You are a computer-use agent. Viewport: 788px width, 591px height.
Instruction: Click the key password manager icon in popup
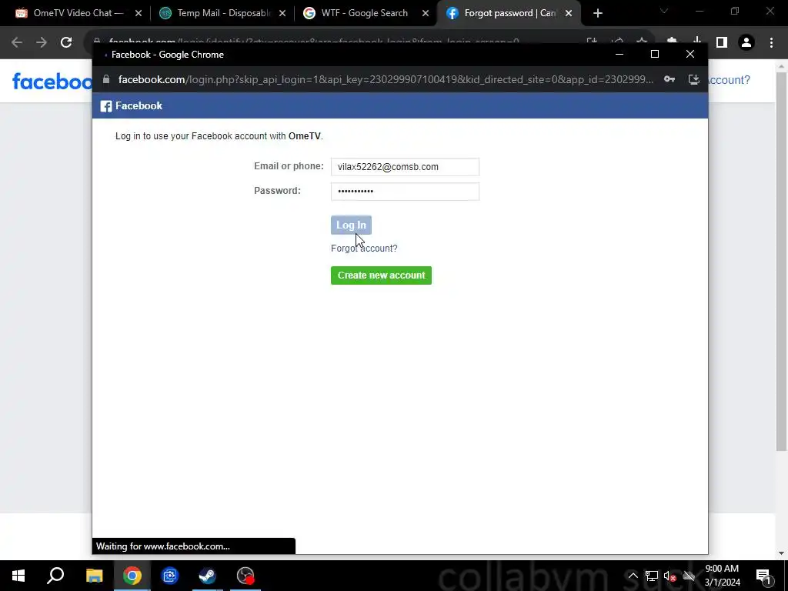click(669, 79)
